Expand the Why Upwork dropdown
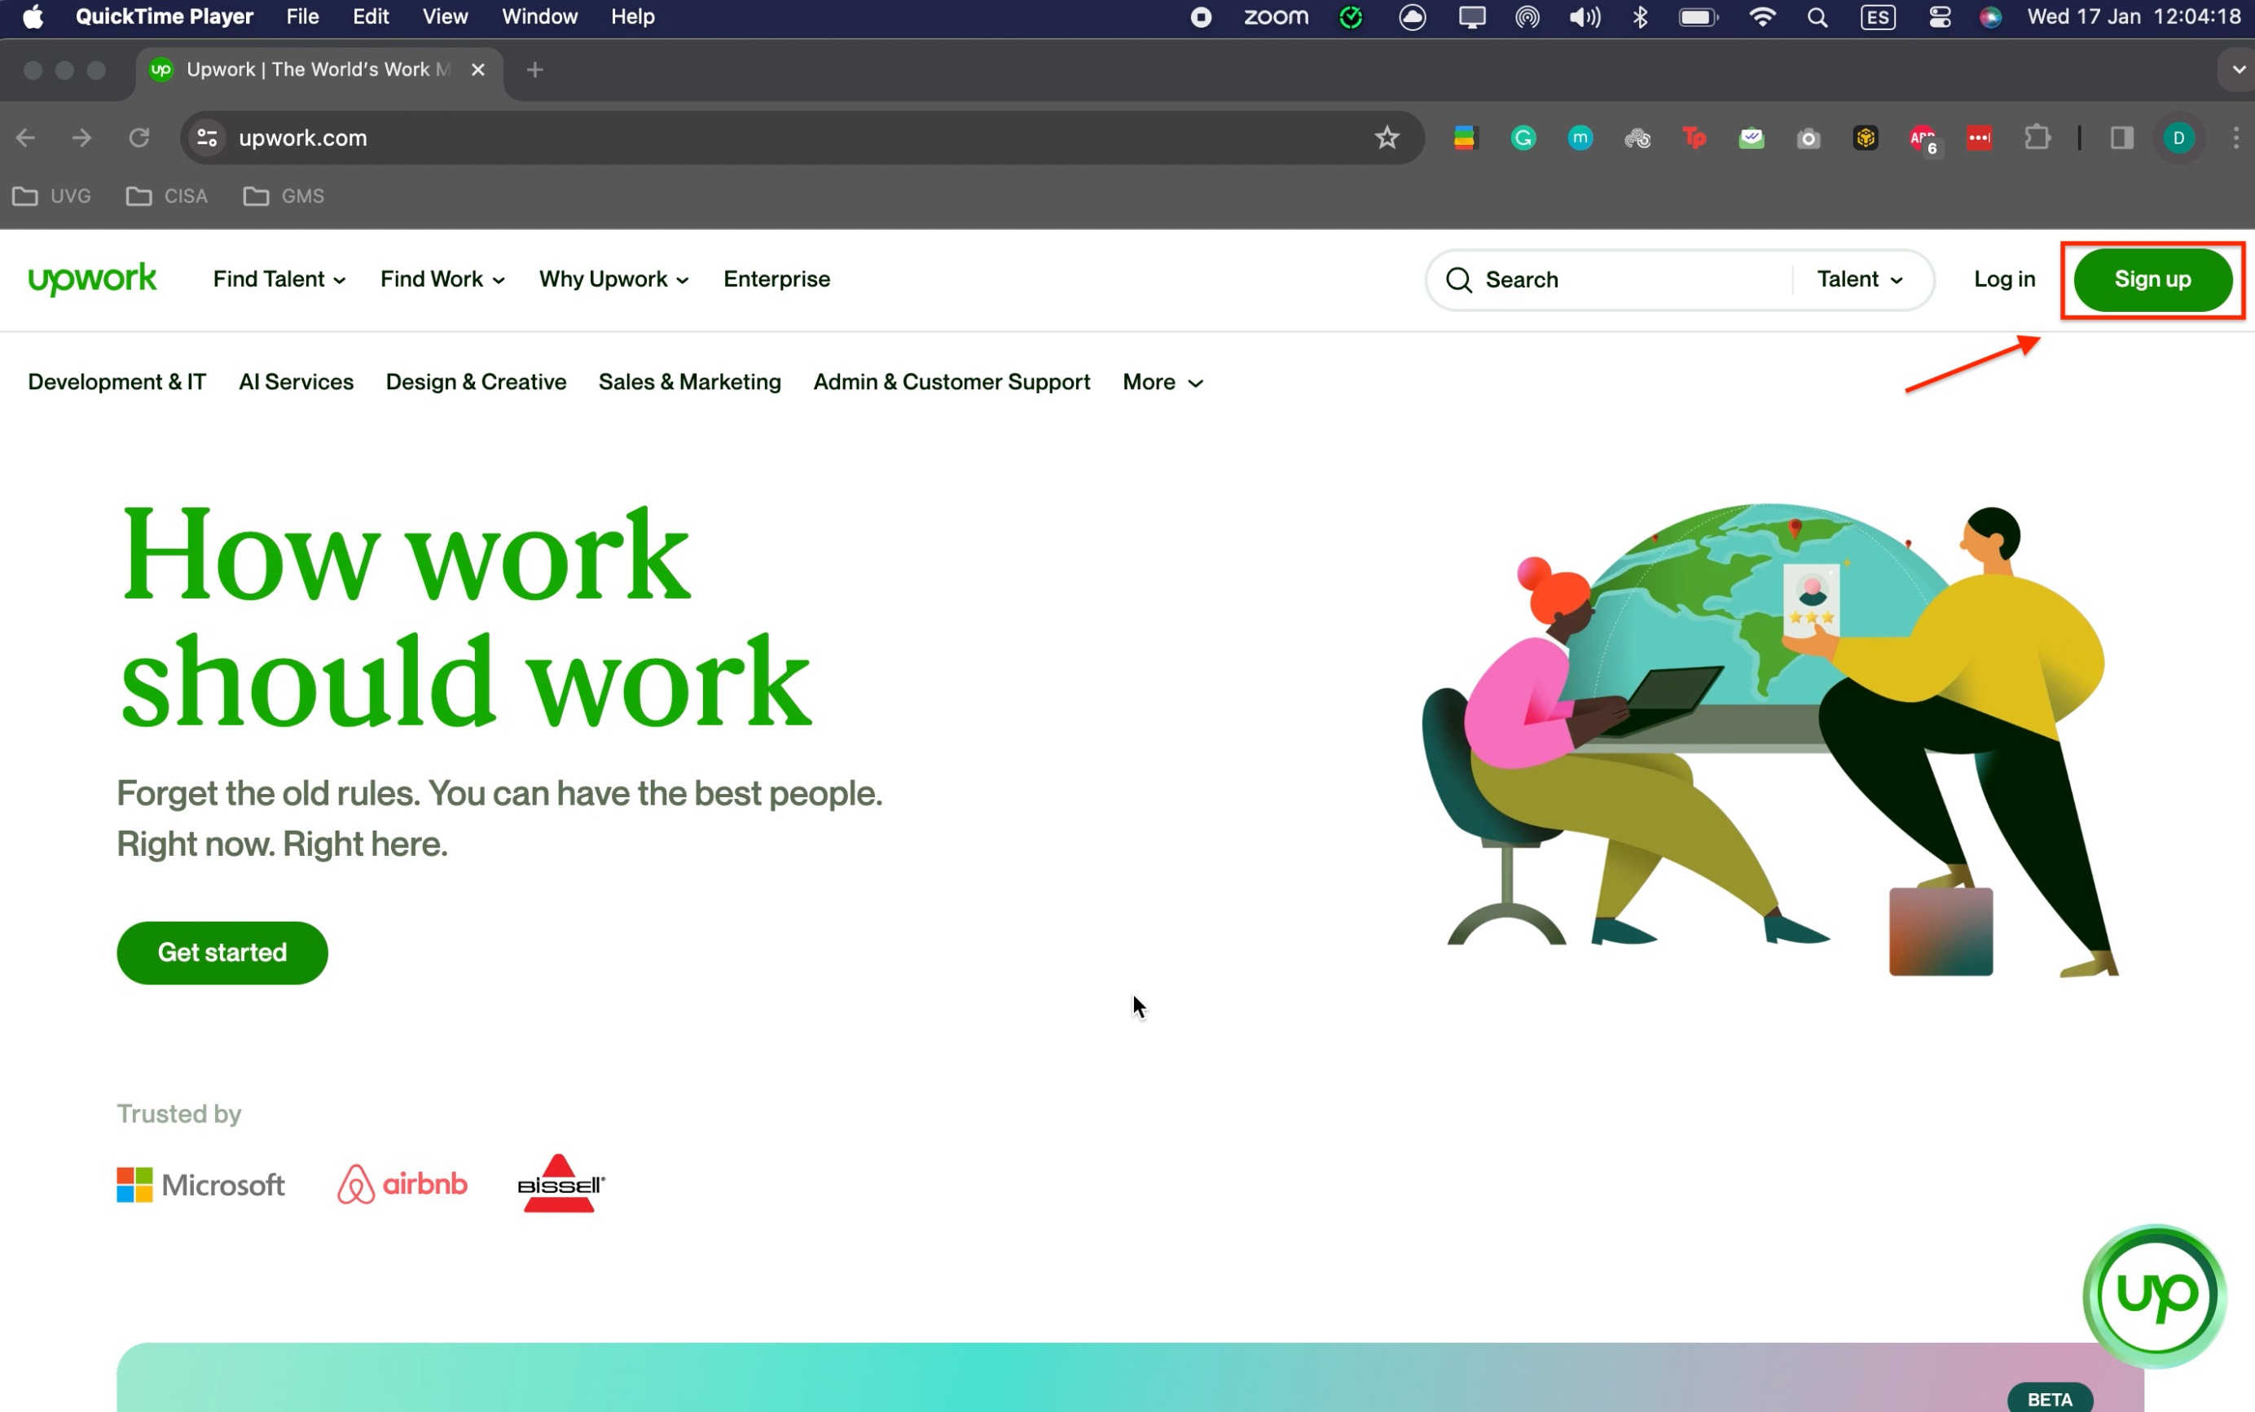 (x=613, y=279)
